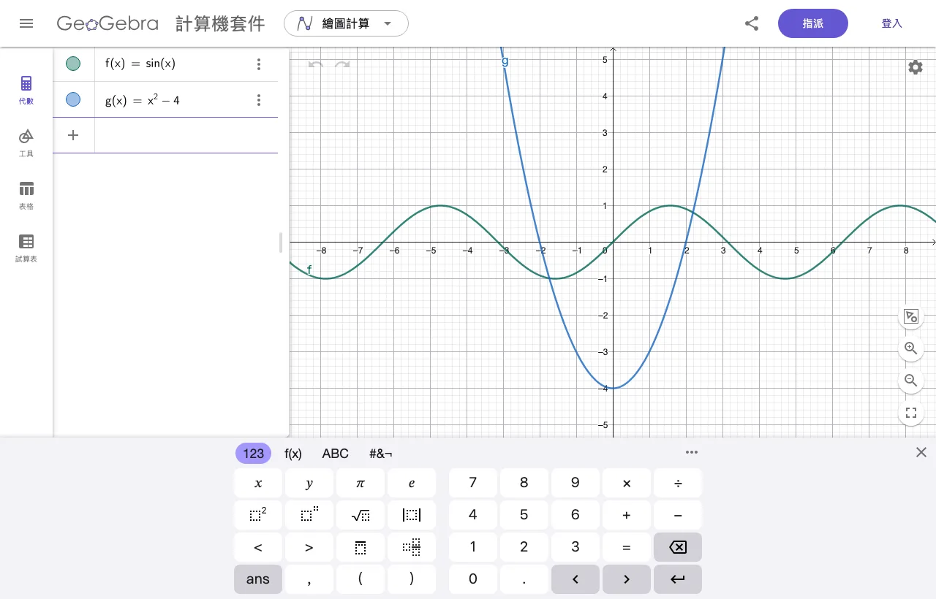Click the keyboard enter key

point(678,579)
